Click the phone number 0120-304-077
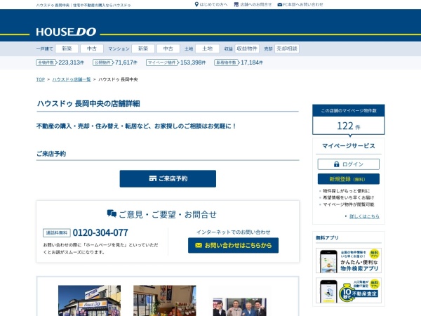This screenshot has height=316, width=421. pos(100,232)
